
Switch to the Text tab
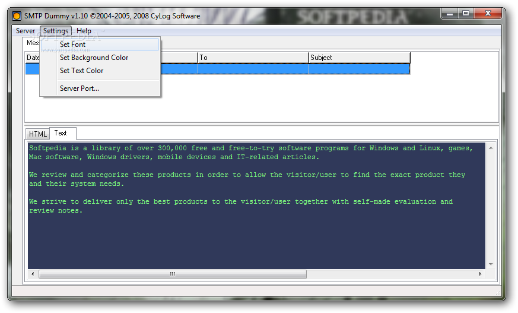click(x=63, y=133)
